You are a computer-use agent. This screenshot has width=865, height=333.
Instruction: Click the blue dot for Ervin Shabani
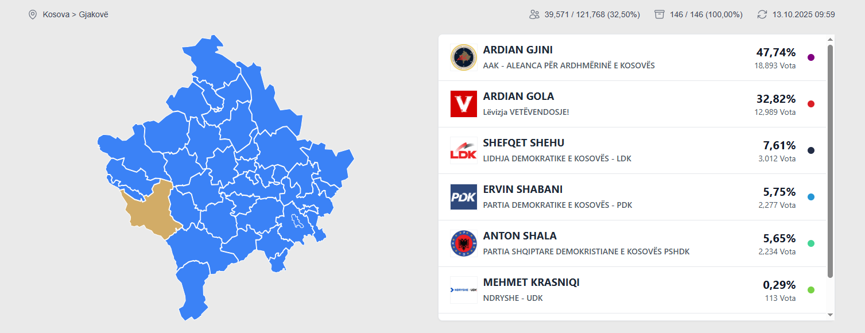tap(811, 197)
